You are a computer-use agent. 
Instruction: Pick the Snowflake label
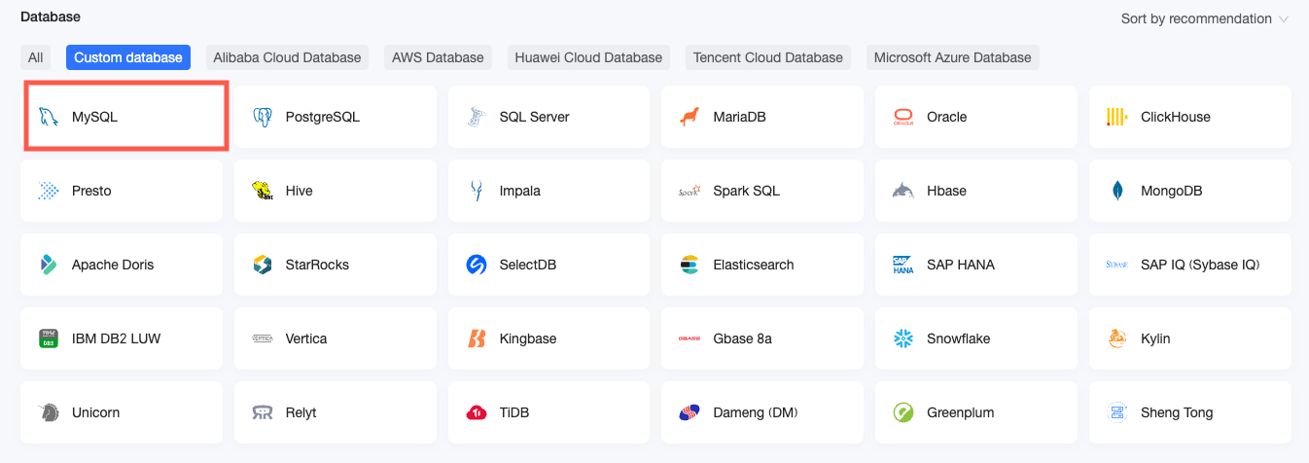[961, 338]
